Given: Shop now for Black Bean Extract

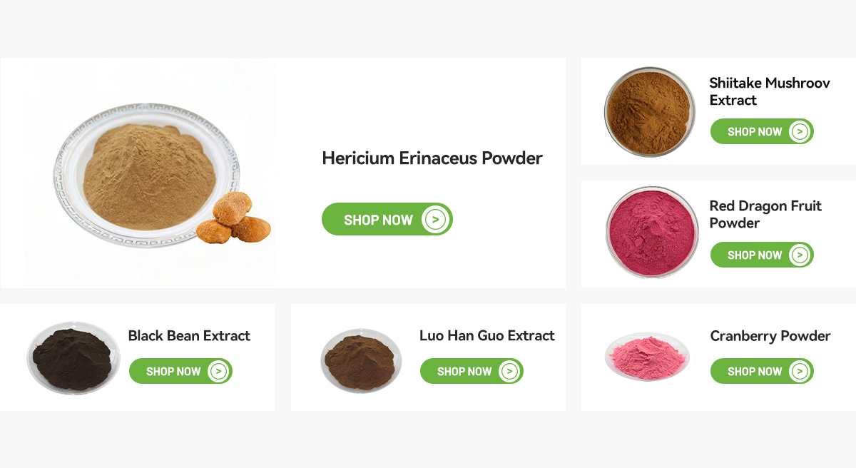Looking at the screenshot, I should tap(180, 371).
